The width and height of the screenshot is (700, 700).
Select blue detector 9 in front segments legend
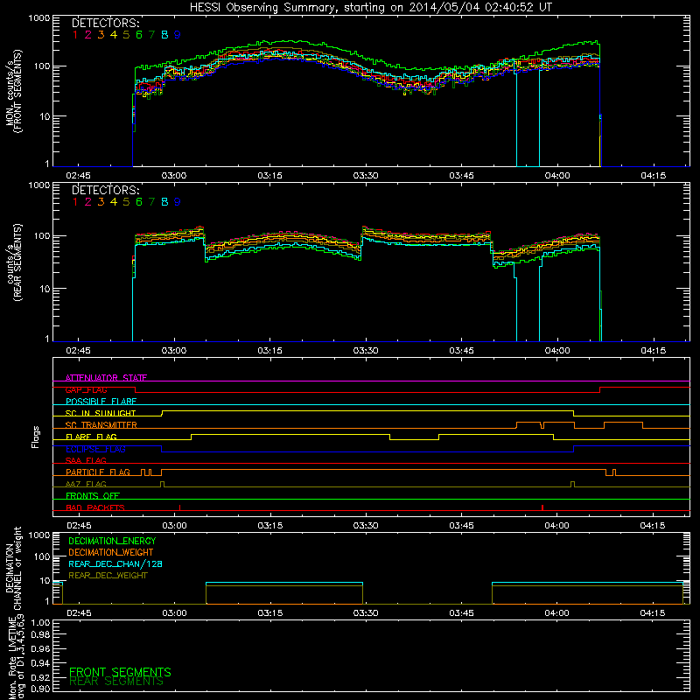178,34
